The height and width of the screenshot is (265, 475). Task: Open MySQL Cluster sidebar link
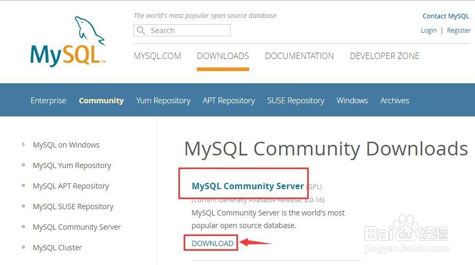point(57,248)
